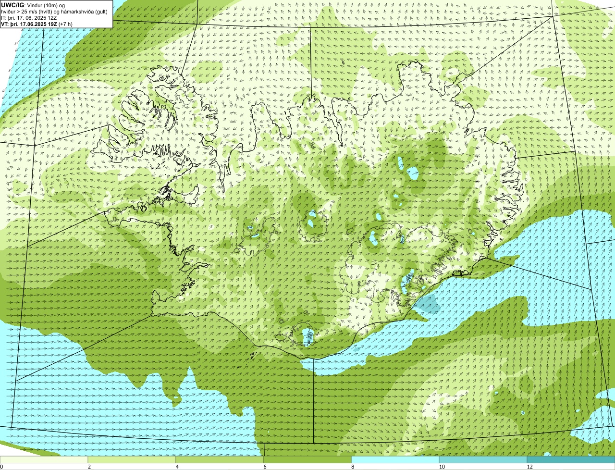615x470 pixels.
Task: Click the 0–2 m/s pale yellow legend swatch
Action: pyautogui.click(x=44, y=460)
